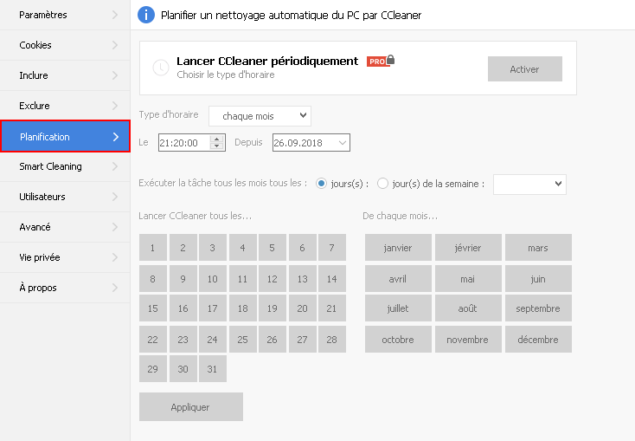Select the month janvier

[x=398, y=248]
